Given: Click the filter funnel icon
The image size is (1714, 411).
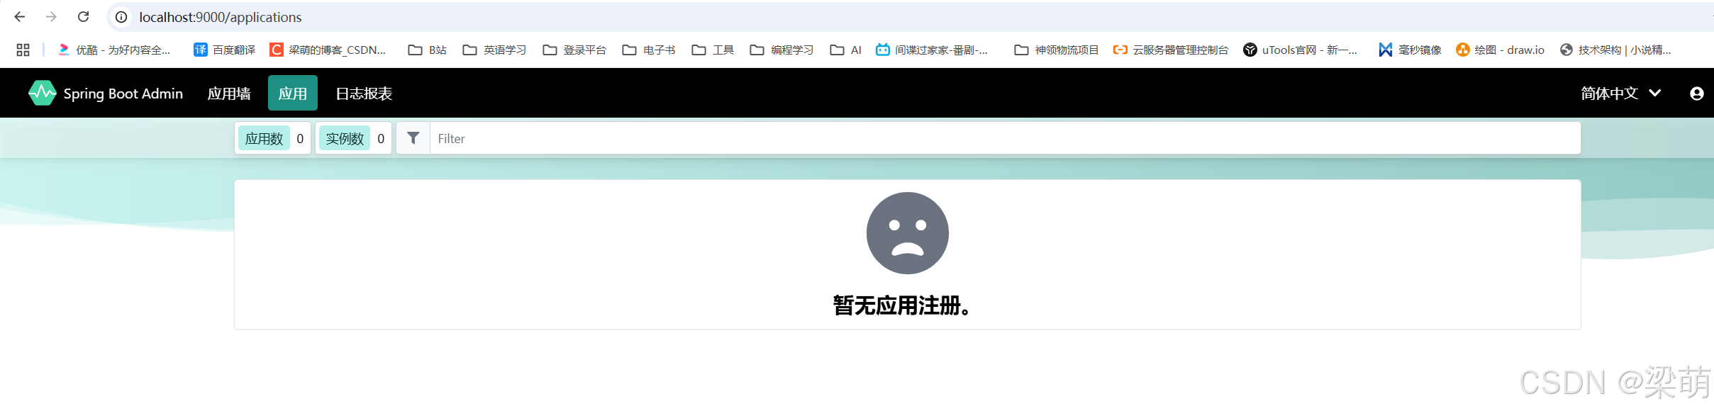Looking at the screenshot, I should [413, 138].
